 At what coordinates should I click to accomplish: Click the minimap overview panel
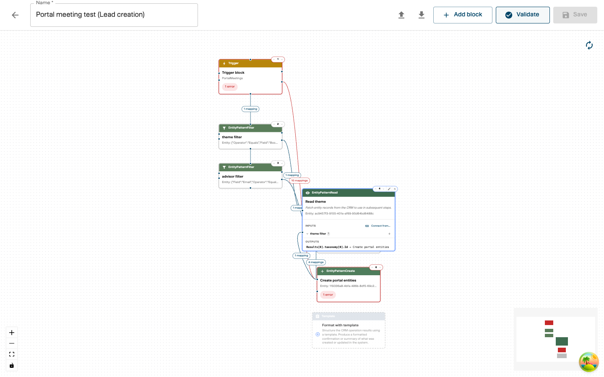[x=555, y=339]
